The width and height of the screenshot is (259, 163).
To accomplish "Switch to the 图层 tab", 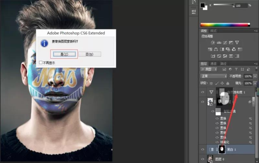I will coord(204,64).
